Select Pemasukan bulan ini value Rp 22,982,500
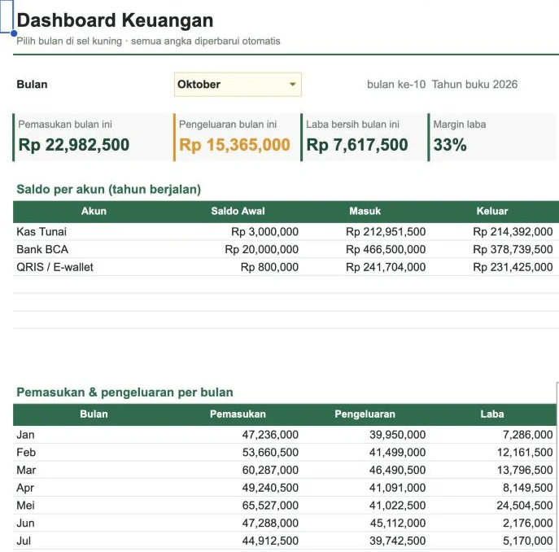 coord(74,145)
